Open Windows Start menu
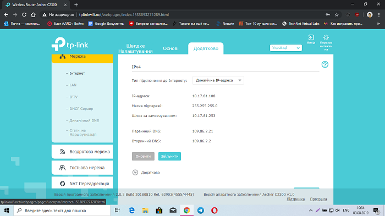Screen dimensions: 385x216 coord(7,211)
